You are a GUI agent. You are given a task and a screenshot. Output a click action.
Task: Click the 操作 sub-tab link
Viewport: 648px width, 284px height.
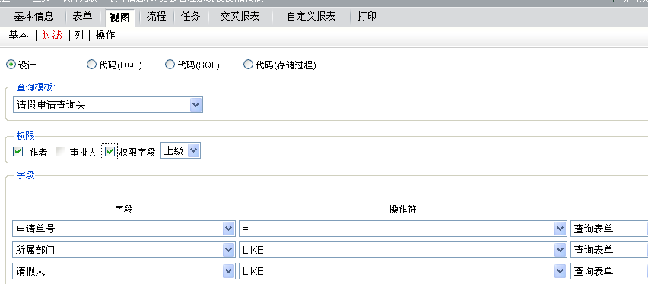click(x=106, y=36)
